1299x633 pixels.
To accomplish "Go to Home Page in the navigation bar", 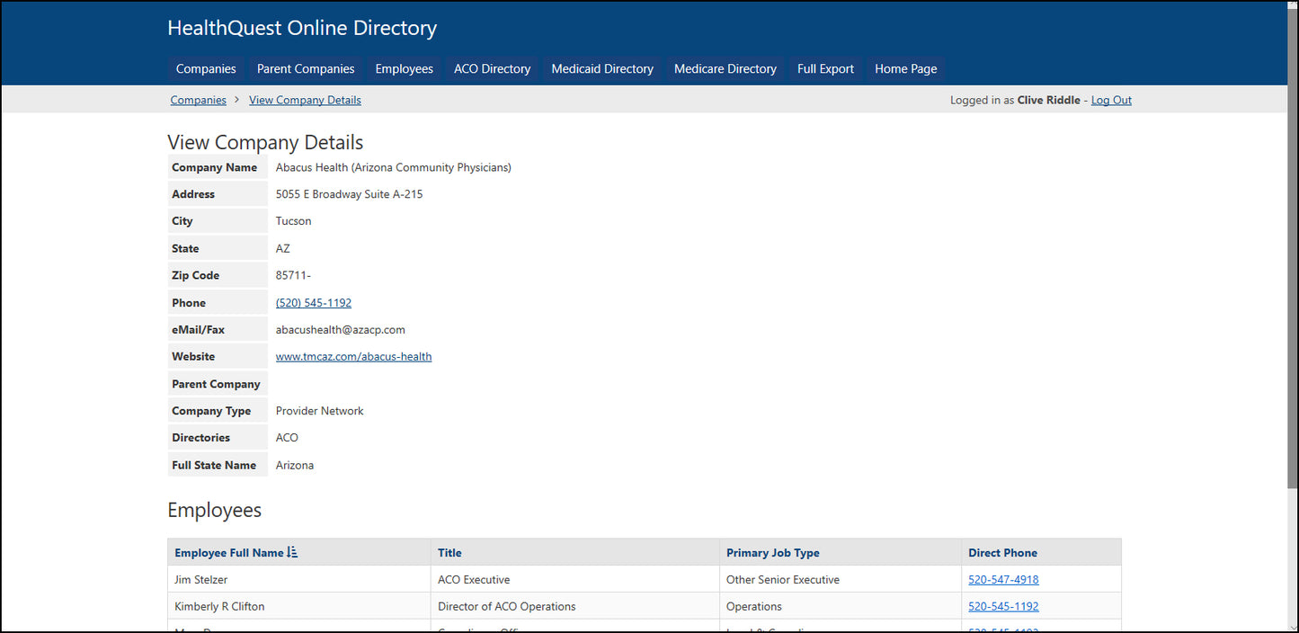I will [x=905, y=69].
